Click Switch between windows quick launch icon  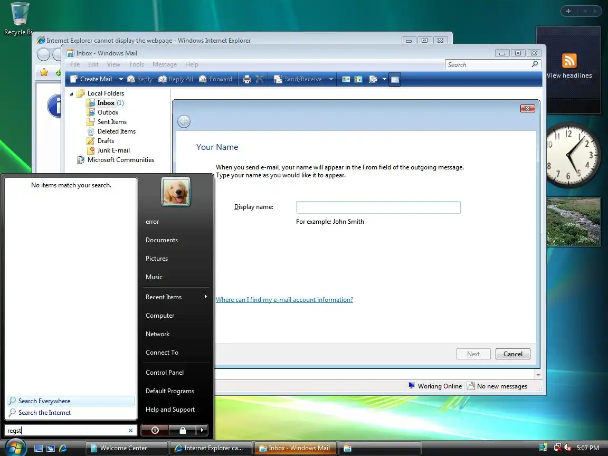click(x=51, y=448)
